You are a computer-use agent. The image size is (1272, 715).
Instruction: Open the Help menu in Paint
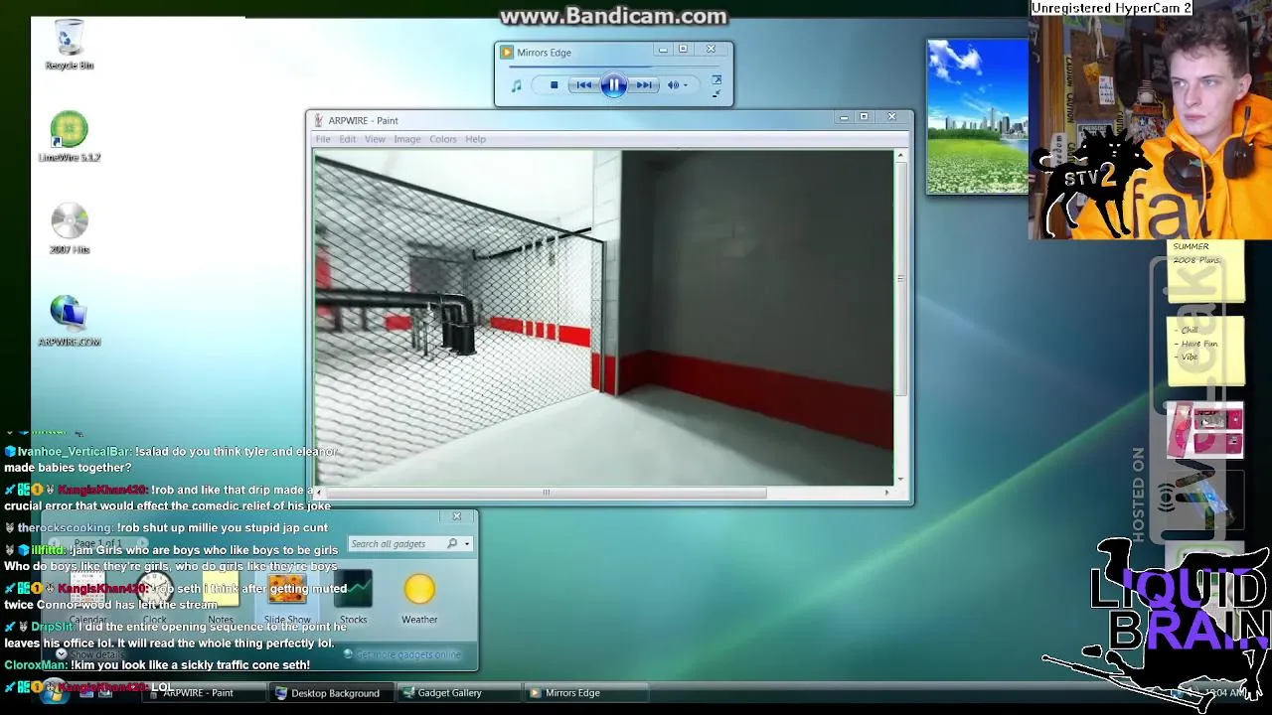coord(475,139)
